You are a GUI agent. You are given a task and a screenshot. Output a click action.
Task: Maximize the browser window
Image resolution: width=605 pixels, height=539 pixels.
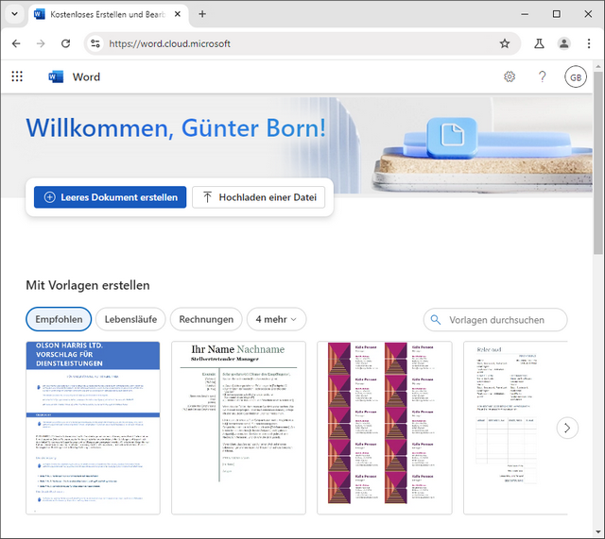tap(557, 14)
